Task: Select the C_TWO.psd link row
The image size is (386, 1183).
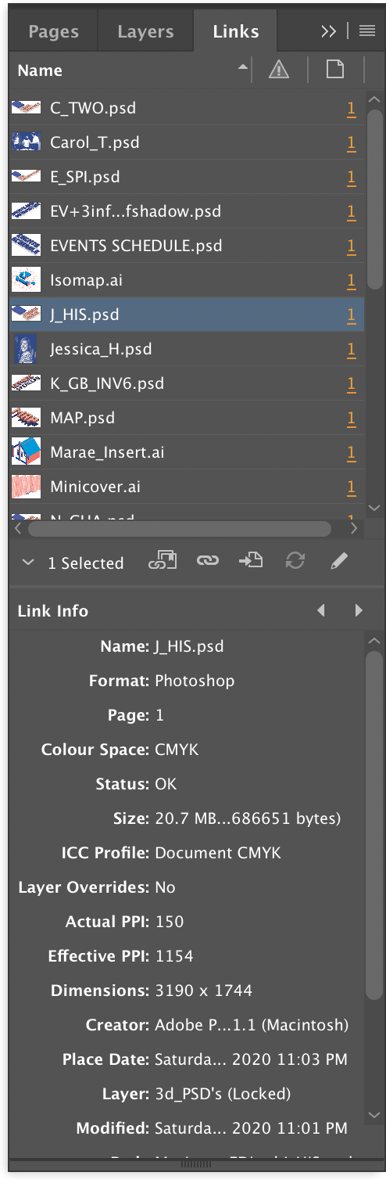Action: (187, 109)
